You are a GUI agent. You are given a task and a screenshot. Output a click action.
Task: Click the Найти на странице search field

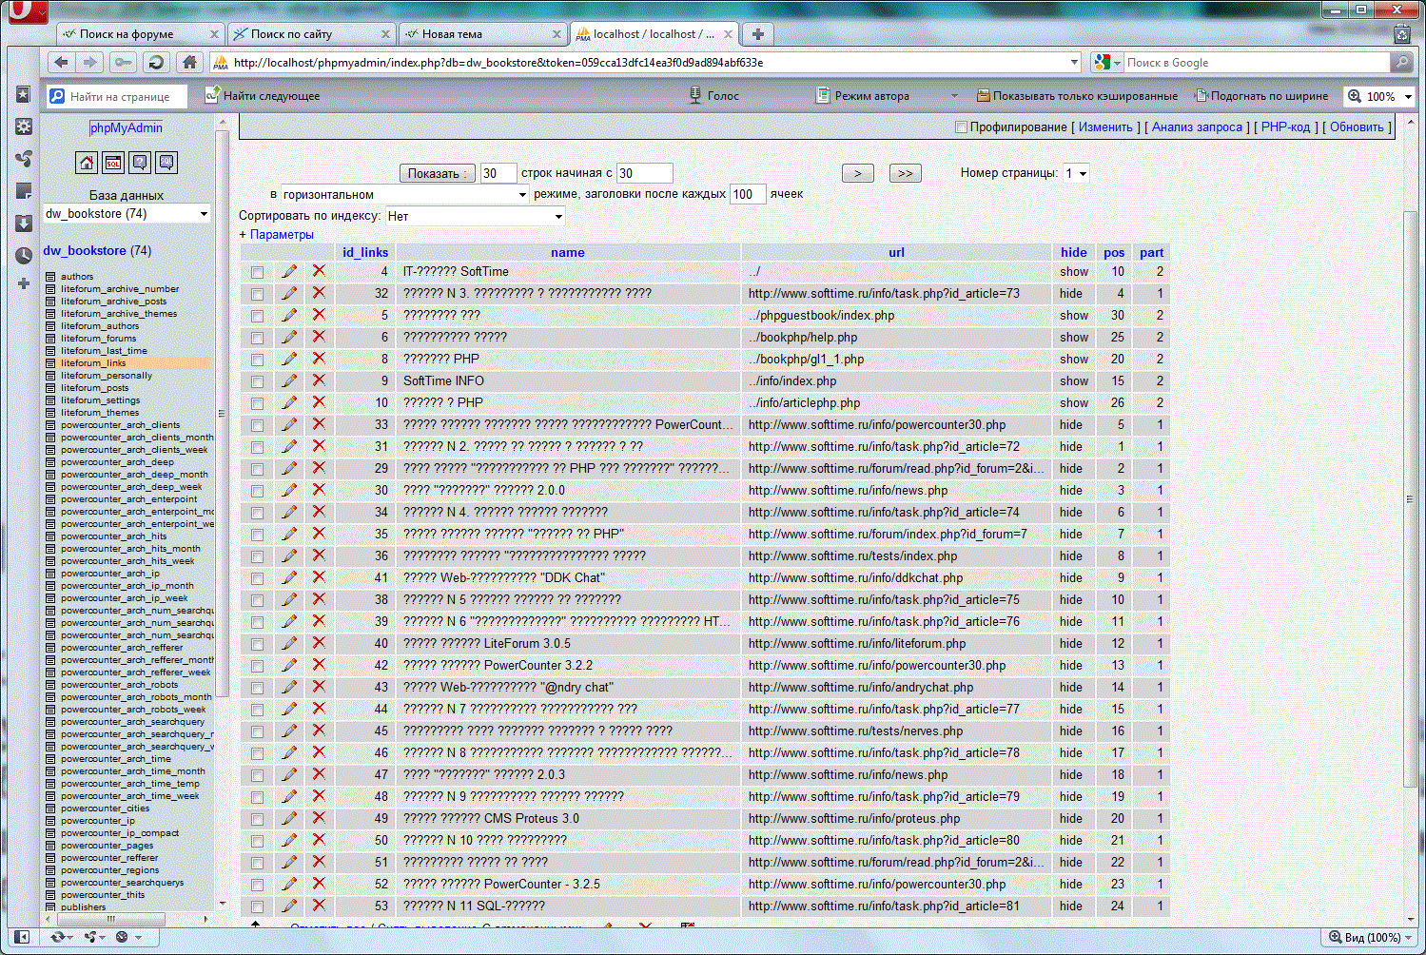[x=119, y=96]
